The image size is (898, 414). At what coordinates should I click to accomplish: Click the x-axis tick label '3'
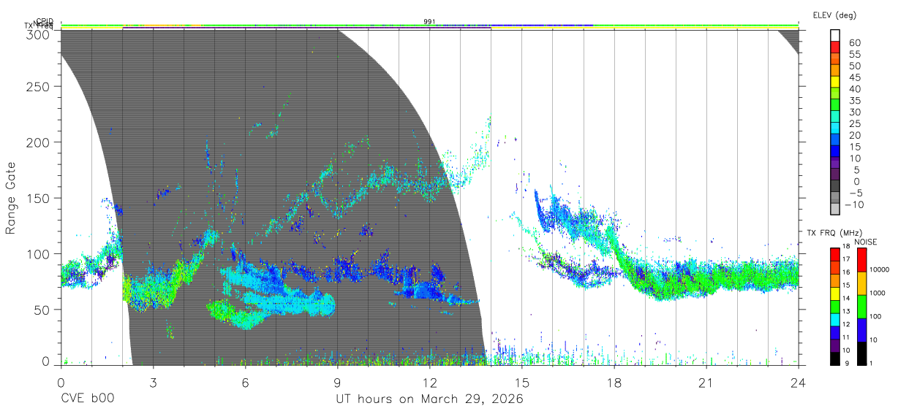tap(153, 383)
